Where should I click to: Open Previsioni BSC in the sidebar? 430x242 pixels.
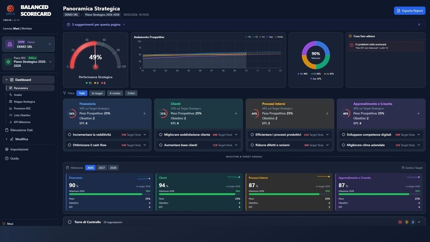point(22,108)
